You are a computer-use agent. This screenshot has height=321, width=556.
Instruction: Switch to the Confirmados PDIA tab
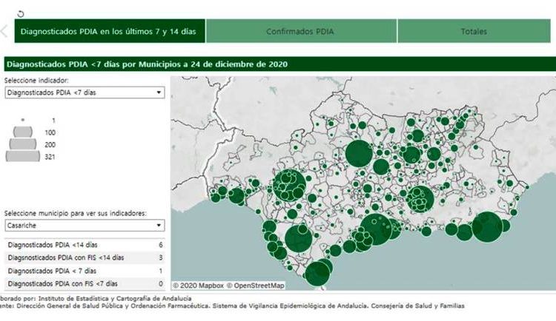301,32
